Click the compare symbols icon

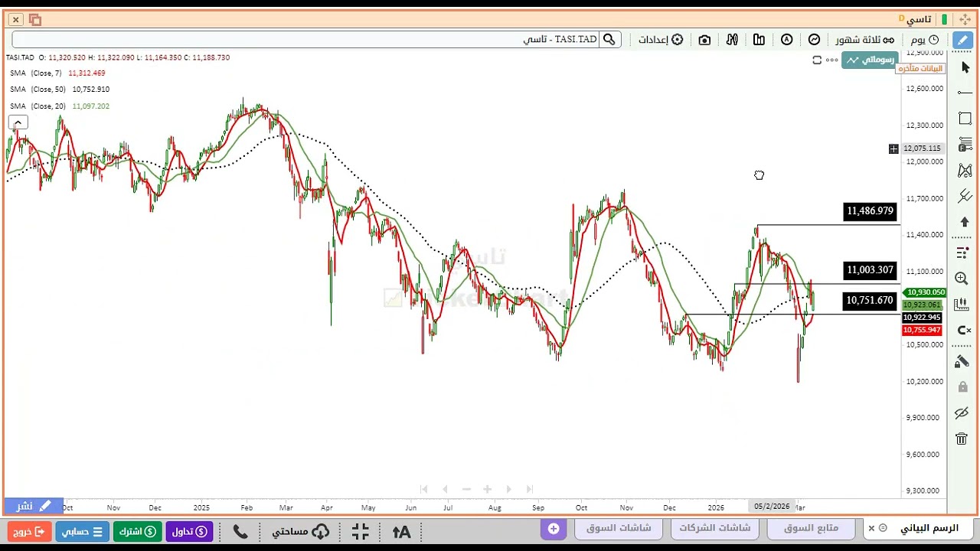click(x=732, y=40)
